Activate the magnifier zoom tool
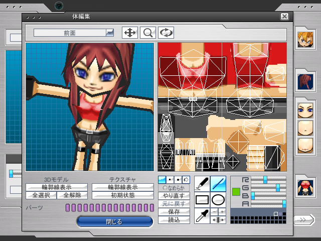Image resolution: width=321 pixels, height=241 pixels. (148, 33)
